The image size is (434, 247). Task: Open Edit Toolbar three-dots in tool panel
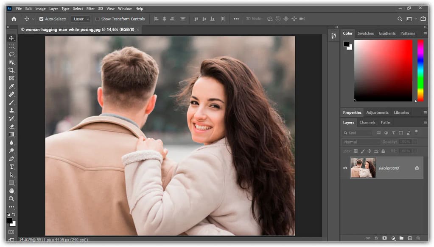[11, 207]
